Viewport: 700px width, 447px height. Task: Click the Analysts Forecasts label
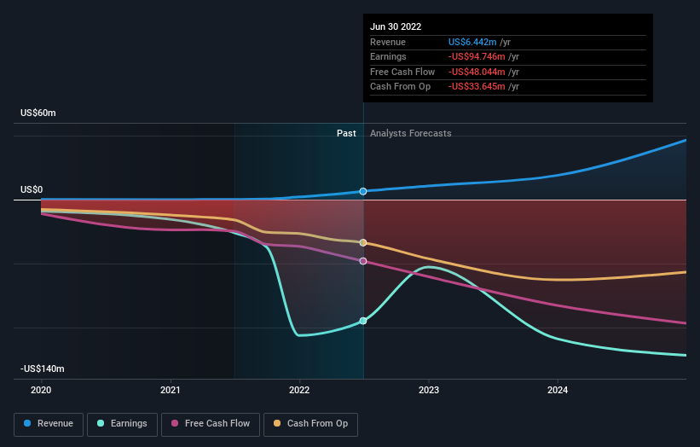tap(411, 133)
